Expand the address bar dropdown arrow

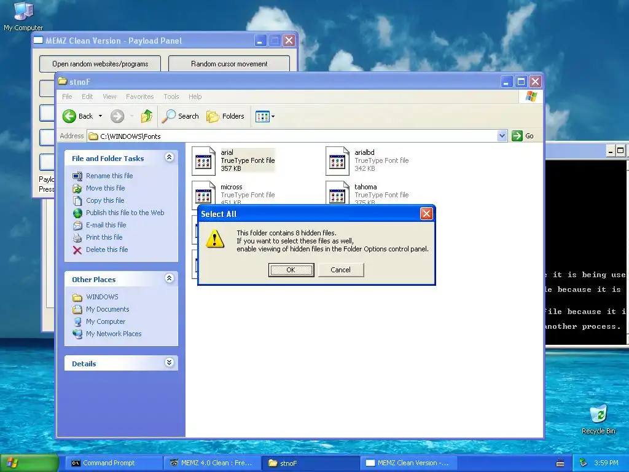click(502, 136)
